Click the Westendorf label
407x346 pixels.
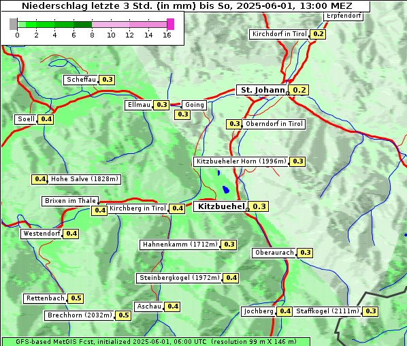[42, 234]
